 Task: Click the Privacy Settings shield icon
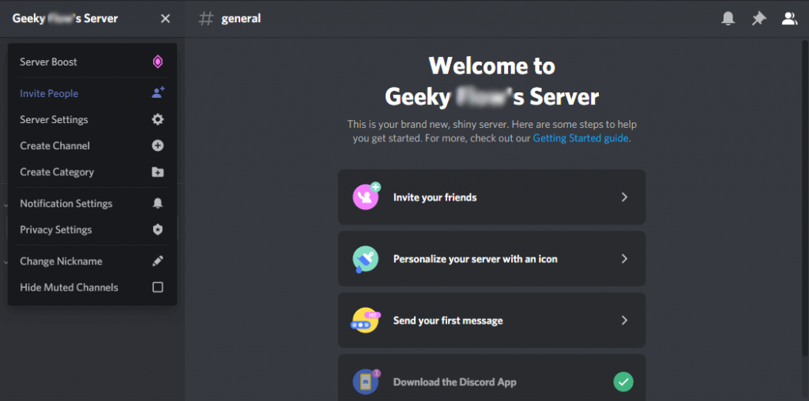click(158, 230)
